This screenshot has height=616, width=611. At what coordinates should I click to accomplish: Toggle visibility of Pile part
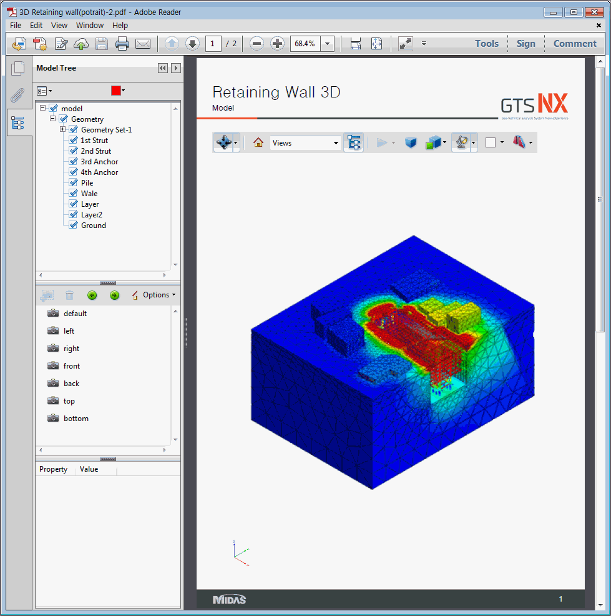(x=73, y=183)
